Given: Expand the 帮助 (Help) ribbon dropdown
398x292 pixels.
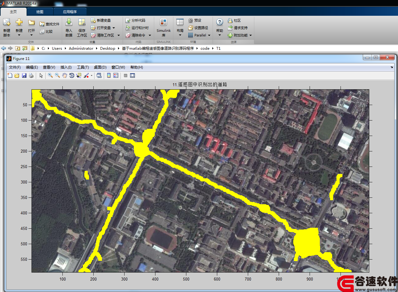Looking at the screenshot, I should pyautogui.click(x=220, y=35).
